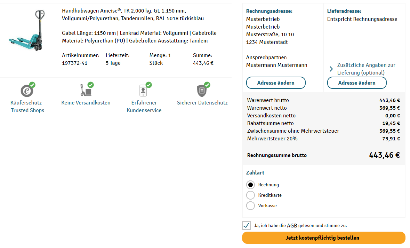Open the AGB terms link
Viewport: 410px width, 248px height.
[292, 225]
